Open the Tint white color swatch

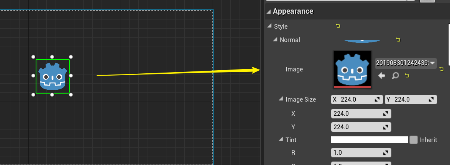point(370,140)
